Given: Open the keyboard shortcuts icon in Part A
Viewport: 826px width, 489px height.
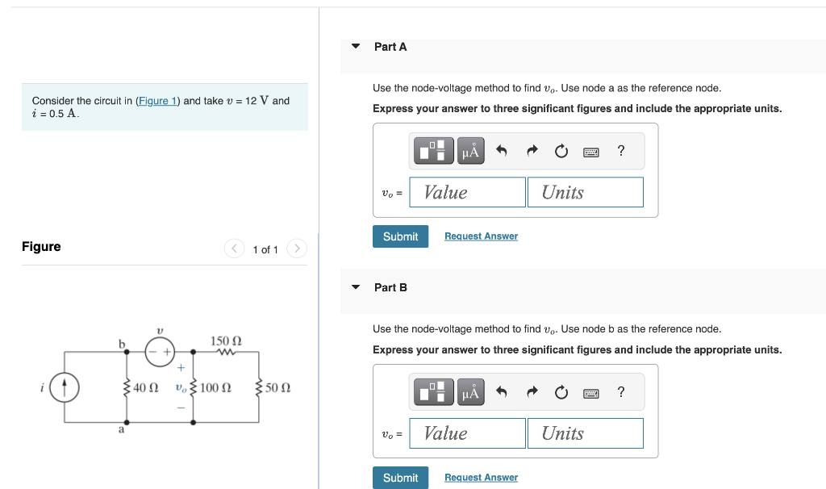Looking at the screenshot, I should pyautogui.click(x=590, y=151).
